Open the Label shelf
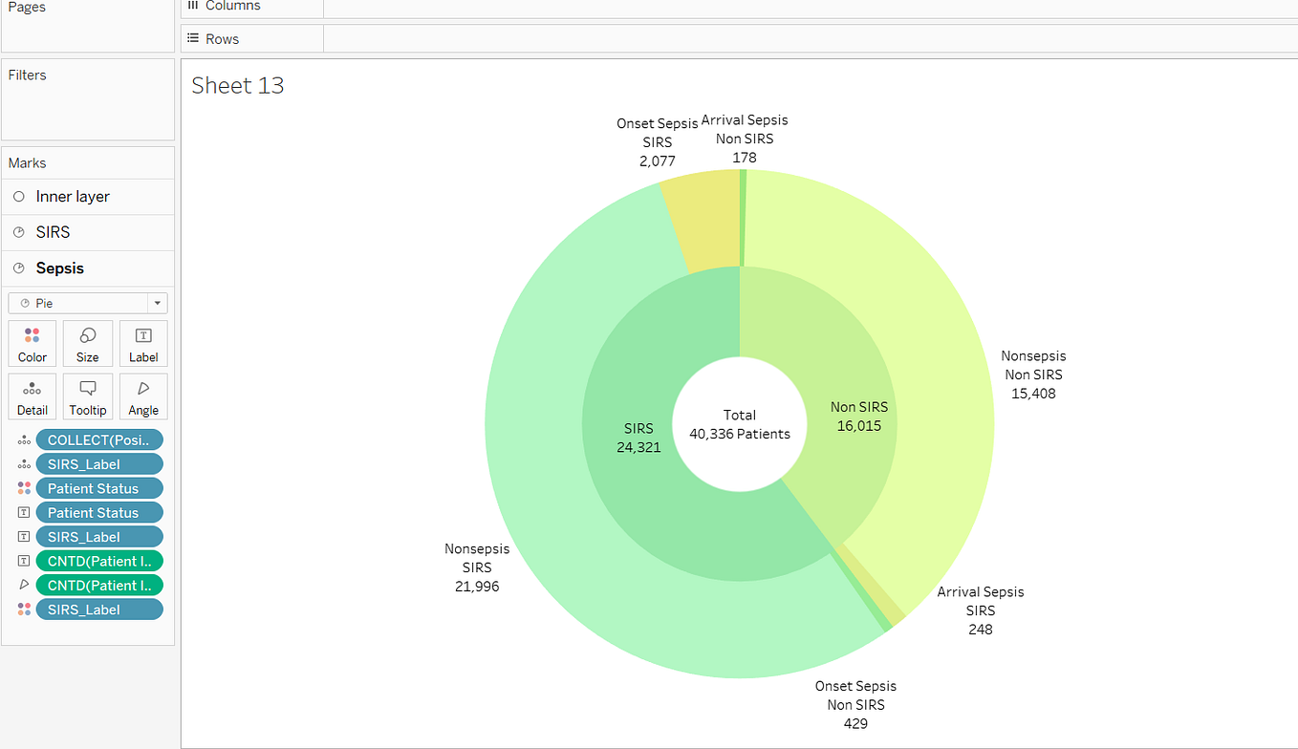The height and width of the screenshot is (749, 1298). tap(143, 343)
